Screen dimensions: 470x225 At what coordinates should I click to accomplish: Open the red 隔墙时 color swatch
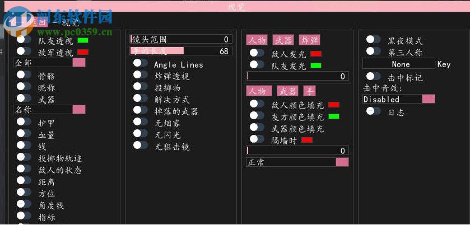(307, 140)
